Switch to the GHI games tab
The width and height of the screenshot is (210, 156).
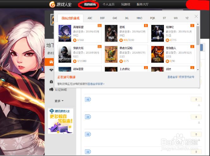(x=115, y=18)
